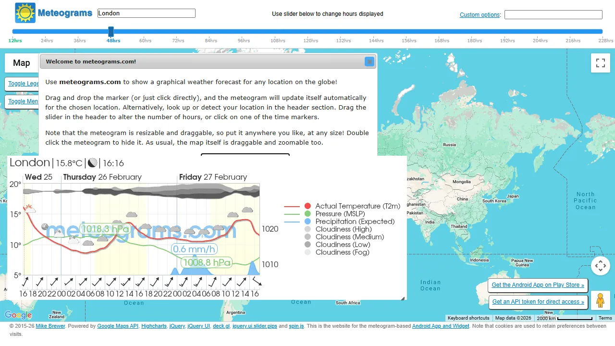The height and width of the screenshot is (346, 615).
Task: Close the Welcome to meteograms.com popup
Action: [369, 62]
